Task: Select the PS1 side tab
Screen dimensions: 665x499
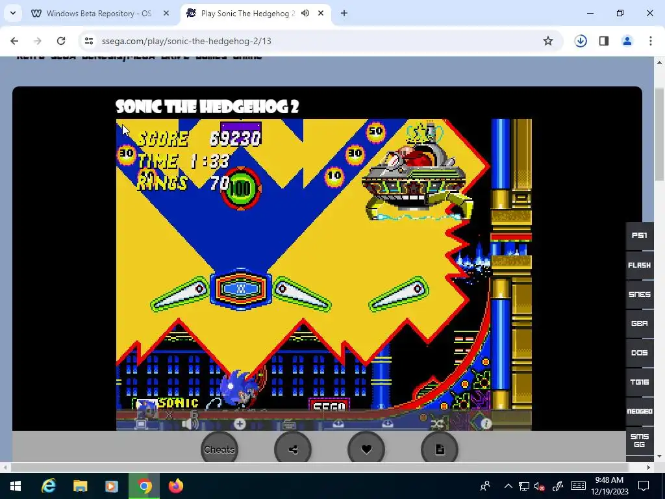Action: (x=639, y=235)
